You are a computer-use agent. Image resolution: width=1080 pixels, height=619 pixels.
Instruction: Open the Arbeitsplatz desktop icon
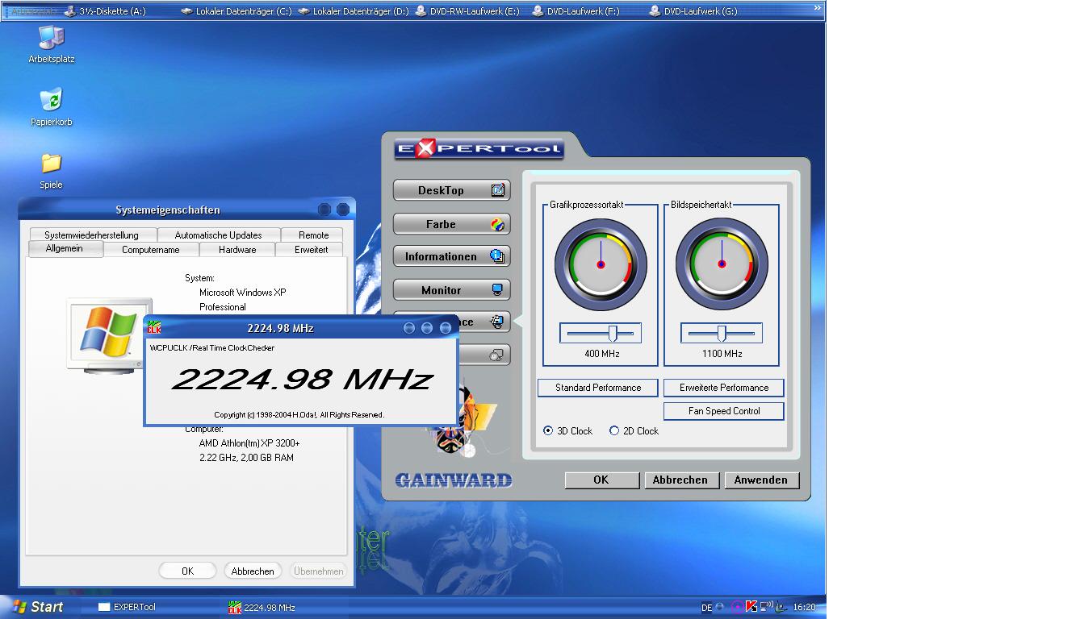pyautogui.click(x=52, y=44)
